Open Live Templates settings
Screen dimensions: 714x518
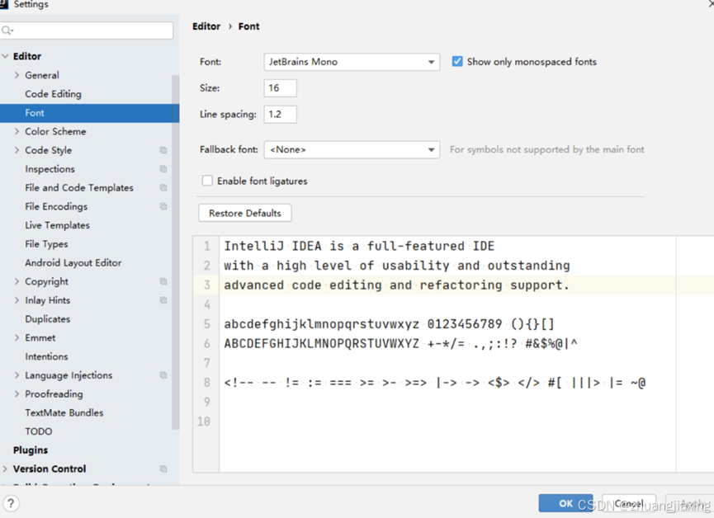coord(58,225)
